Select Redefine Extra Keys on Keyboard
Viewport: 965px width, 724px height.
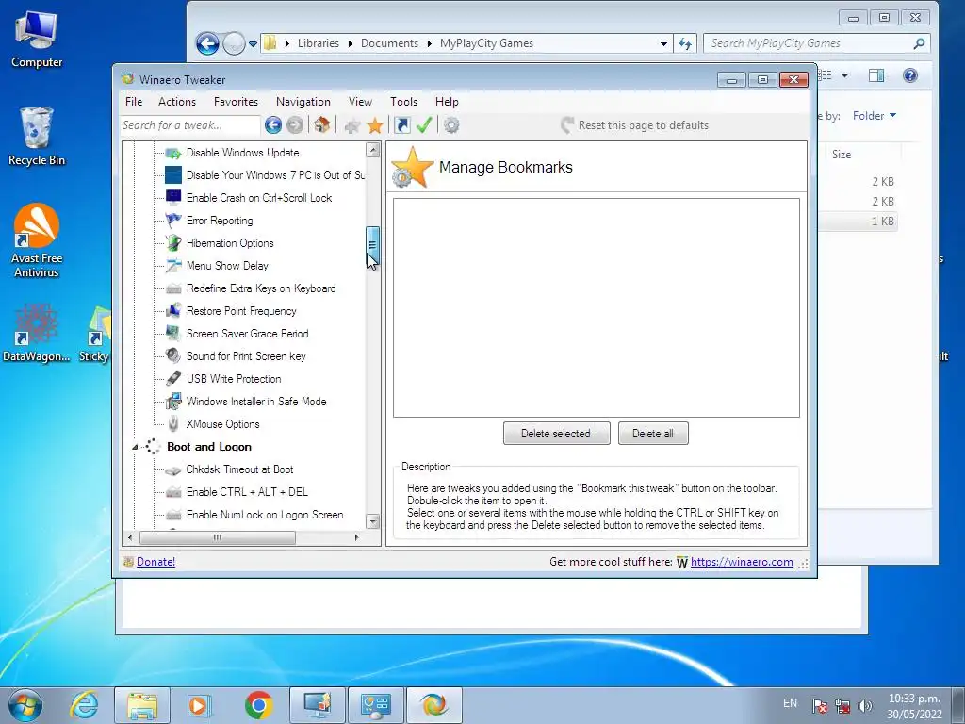pyautogui.click(x=261, y=288)
